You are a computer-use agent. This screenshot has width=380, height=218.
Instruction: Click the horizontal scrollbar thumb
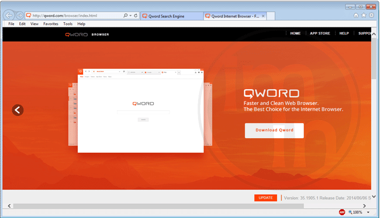point(158,206)
